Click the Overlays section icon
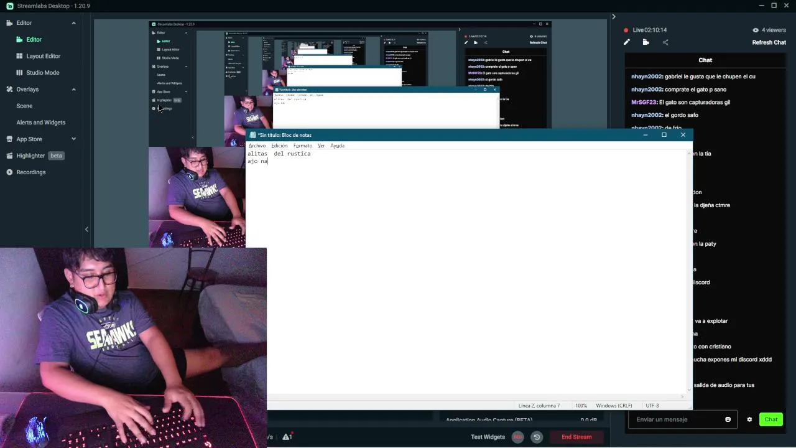 click(x=9, y=89)
